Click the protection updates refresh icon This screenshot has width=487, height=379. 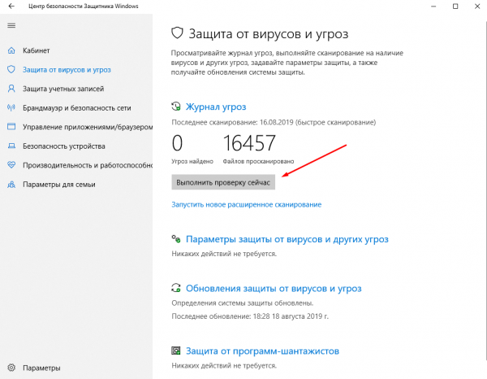pos(176,288)
